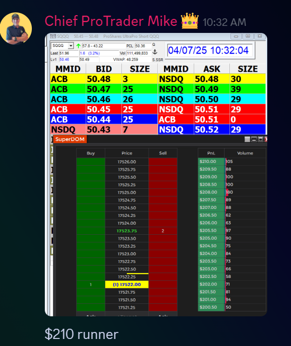Select the bid price 50.46 cell
Viewport: 291px width, 346px height.
pyautogui.click(x=104, y=99)
